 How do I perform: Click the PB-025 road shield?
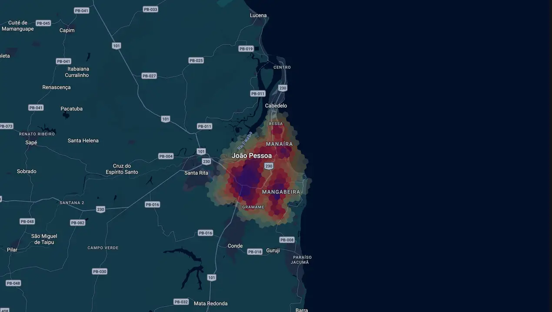point(196,61)
